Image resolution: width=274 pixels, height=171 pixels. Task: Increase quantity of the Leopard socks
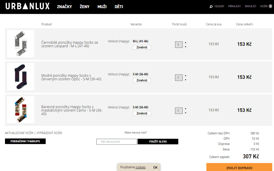[186, 43]
